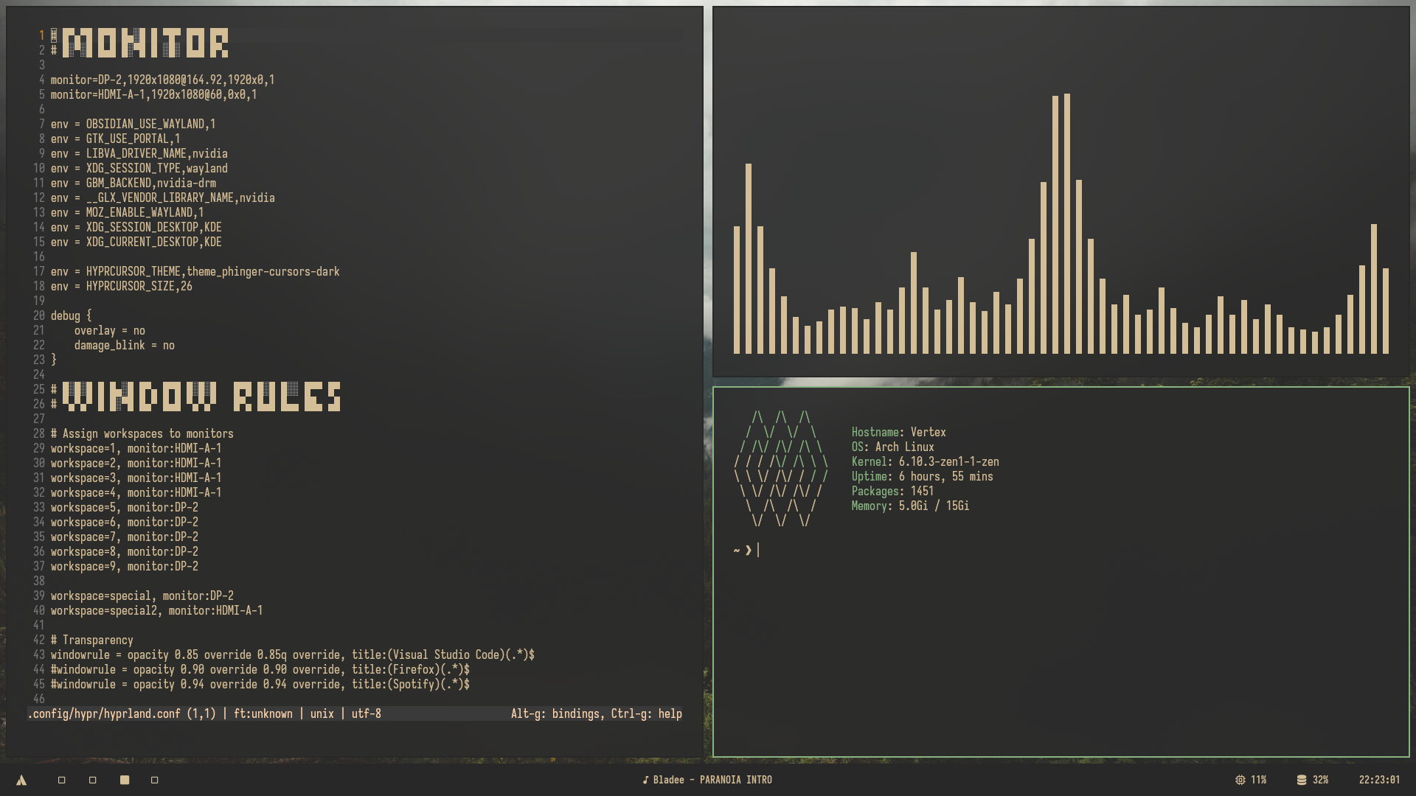The image size is (1416, 796).
Task: Switch to the fourth workspace indicator square
Action: coord(155,780)
